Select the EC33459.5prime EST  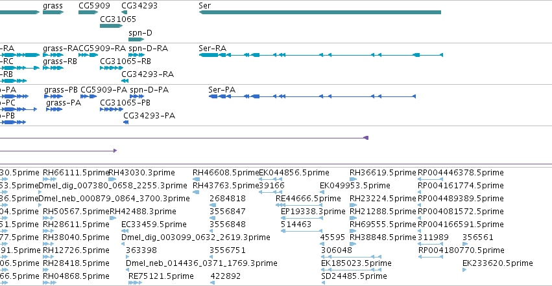point(125,231)
